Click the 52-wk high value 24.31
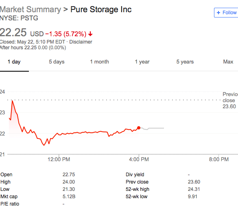The width and height of the screenshot is (238, 208). [194, 189]
